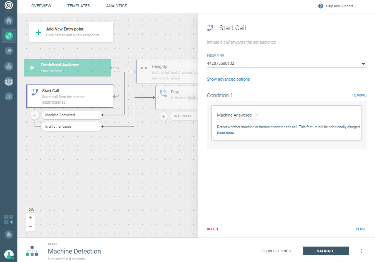This screenshot has width=375, height=262.
Task: Open the Home icon in sidebar
Action: click(x=9, y=21)
